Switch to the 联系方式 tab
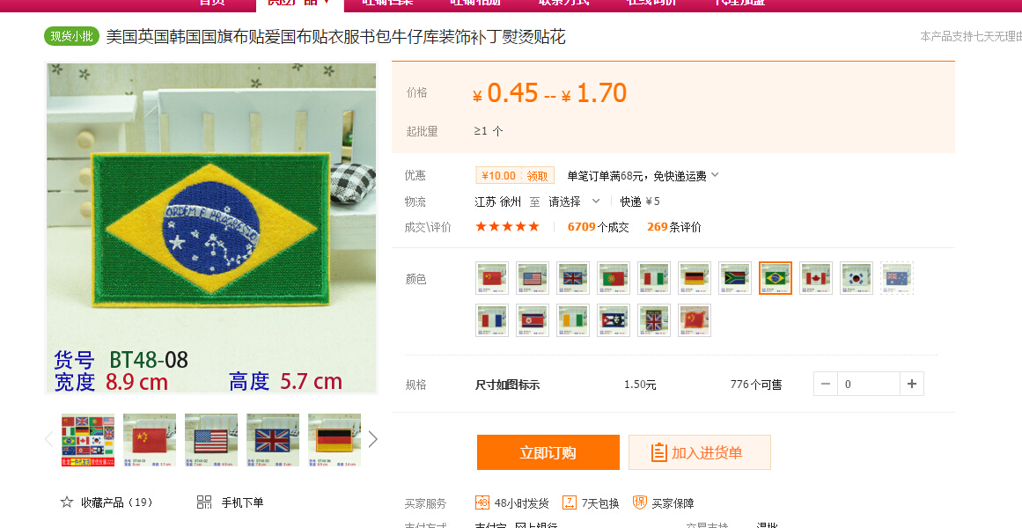This screenshot has width=1022, height=528. 563,3
